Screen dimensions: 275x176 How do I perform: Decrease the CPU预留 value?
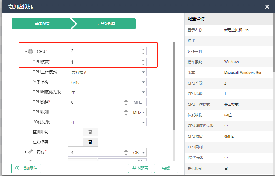tap(126, 104)
